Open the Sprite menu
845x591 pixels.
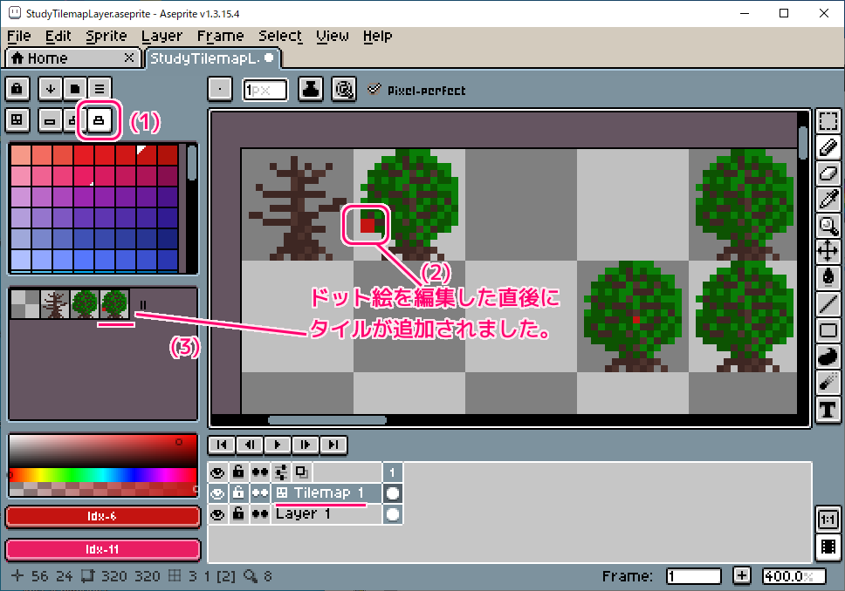(x=106, y=36)
